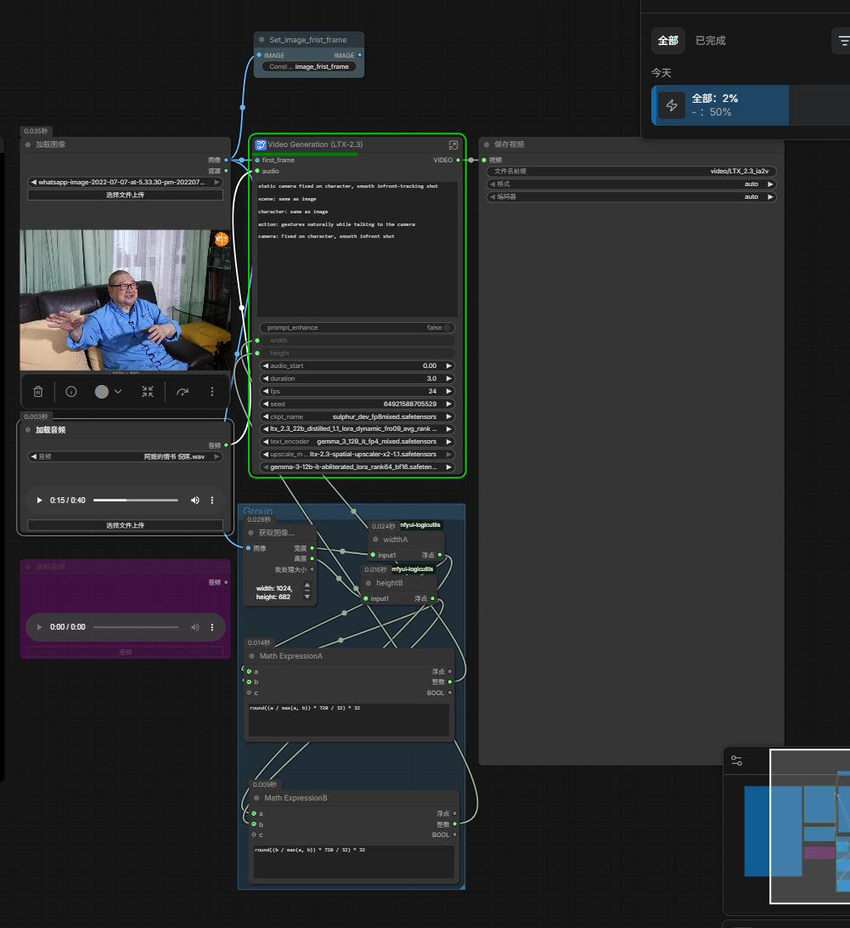The image size is (850, 928).
Task: Play the audio at 0:15 / 0:40
Action: coord(39,500)
